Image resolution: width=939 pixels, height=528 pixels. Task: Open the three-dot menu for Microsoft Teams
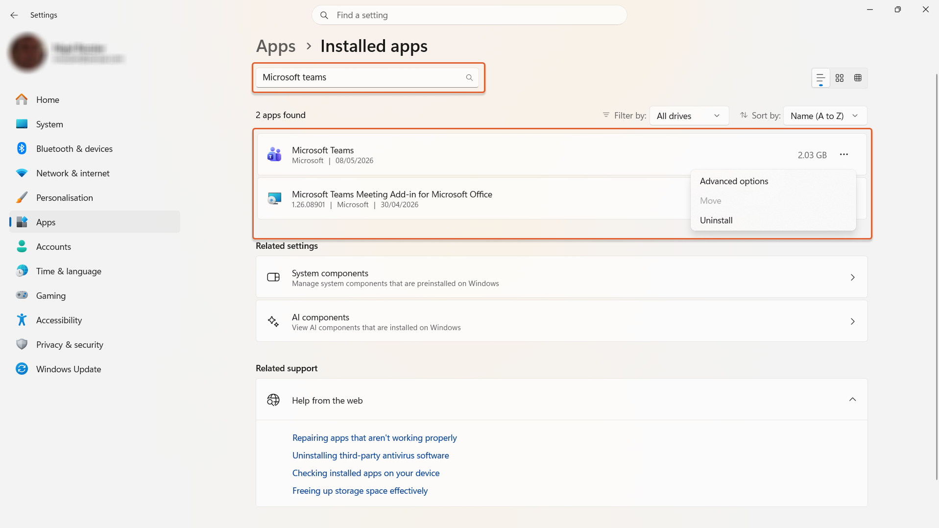coord(843,155)
